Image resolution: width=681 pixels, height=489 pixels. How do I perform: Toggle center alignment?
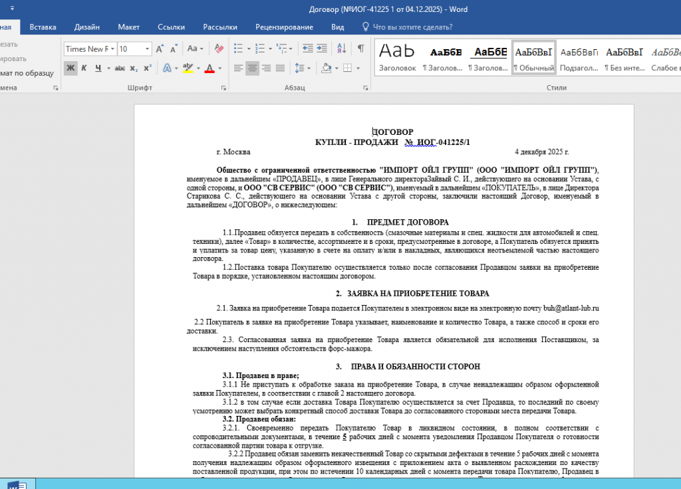click(x=252, y=68)
